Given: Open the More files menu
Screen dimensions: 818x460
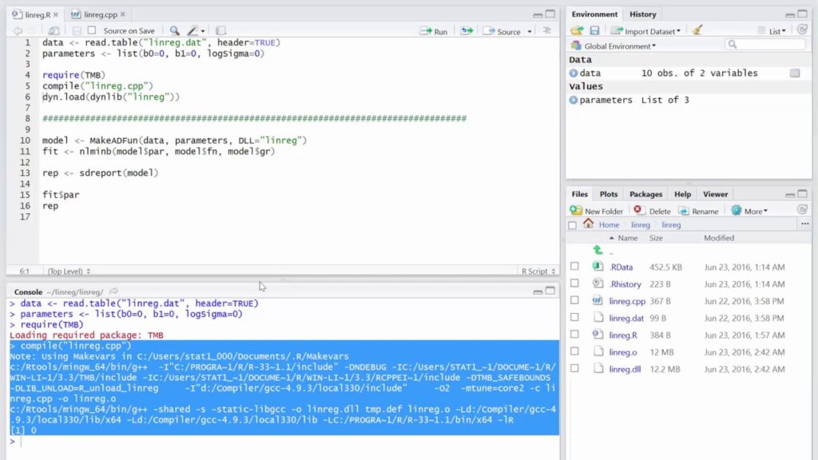Looking at the screenshot, I should click(x=749, y=211).
